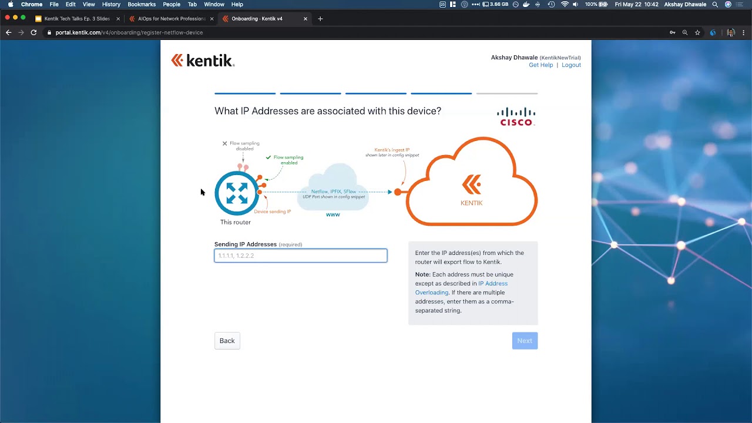Image resolution: width=752 pixels, height=423 pixels.
Task: Open the History menu
Action: point(111,4)
